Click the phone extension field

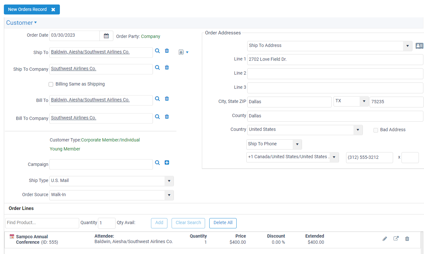click(x=410, y=158)
